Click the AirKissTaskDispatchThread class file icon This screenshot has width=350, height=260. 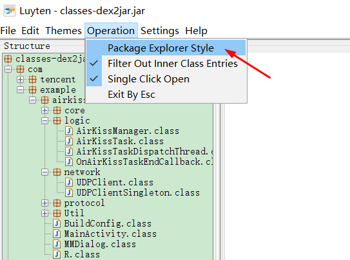[x=69, y=151]
